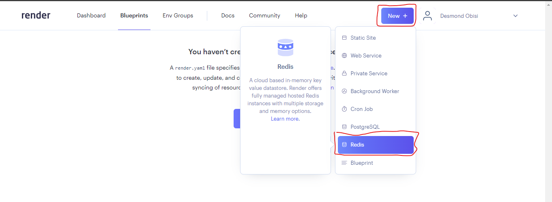Click the Static Site icon

344,38
